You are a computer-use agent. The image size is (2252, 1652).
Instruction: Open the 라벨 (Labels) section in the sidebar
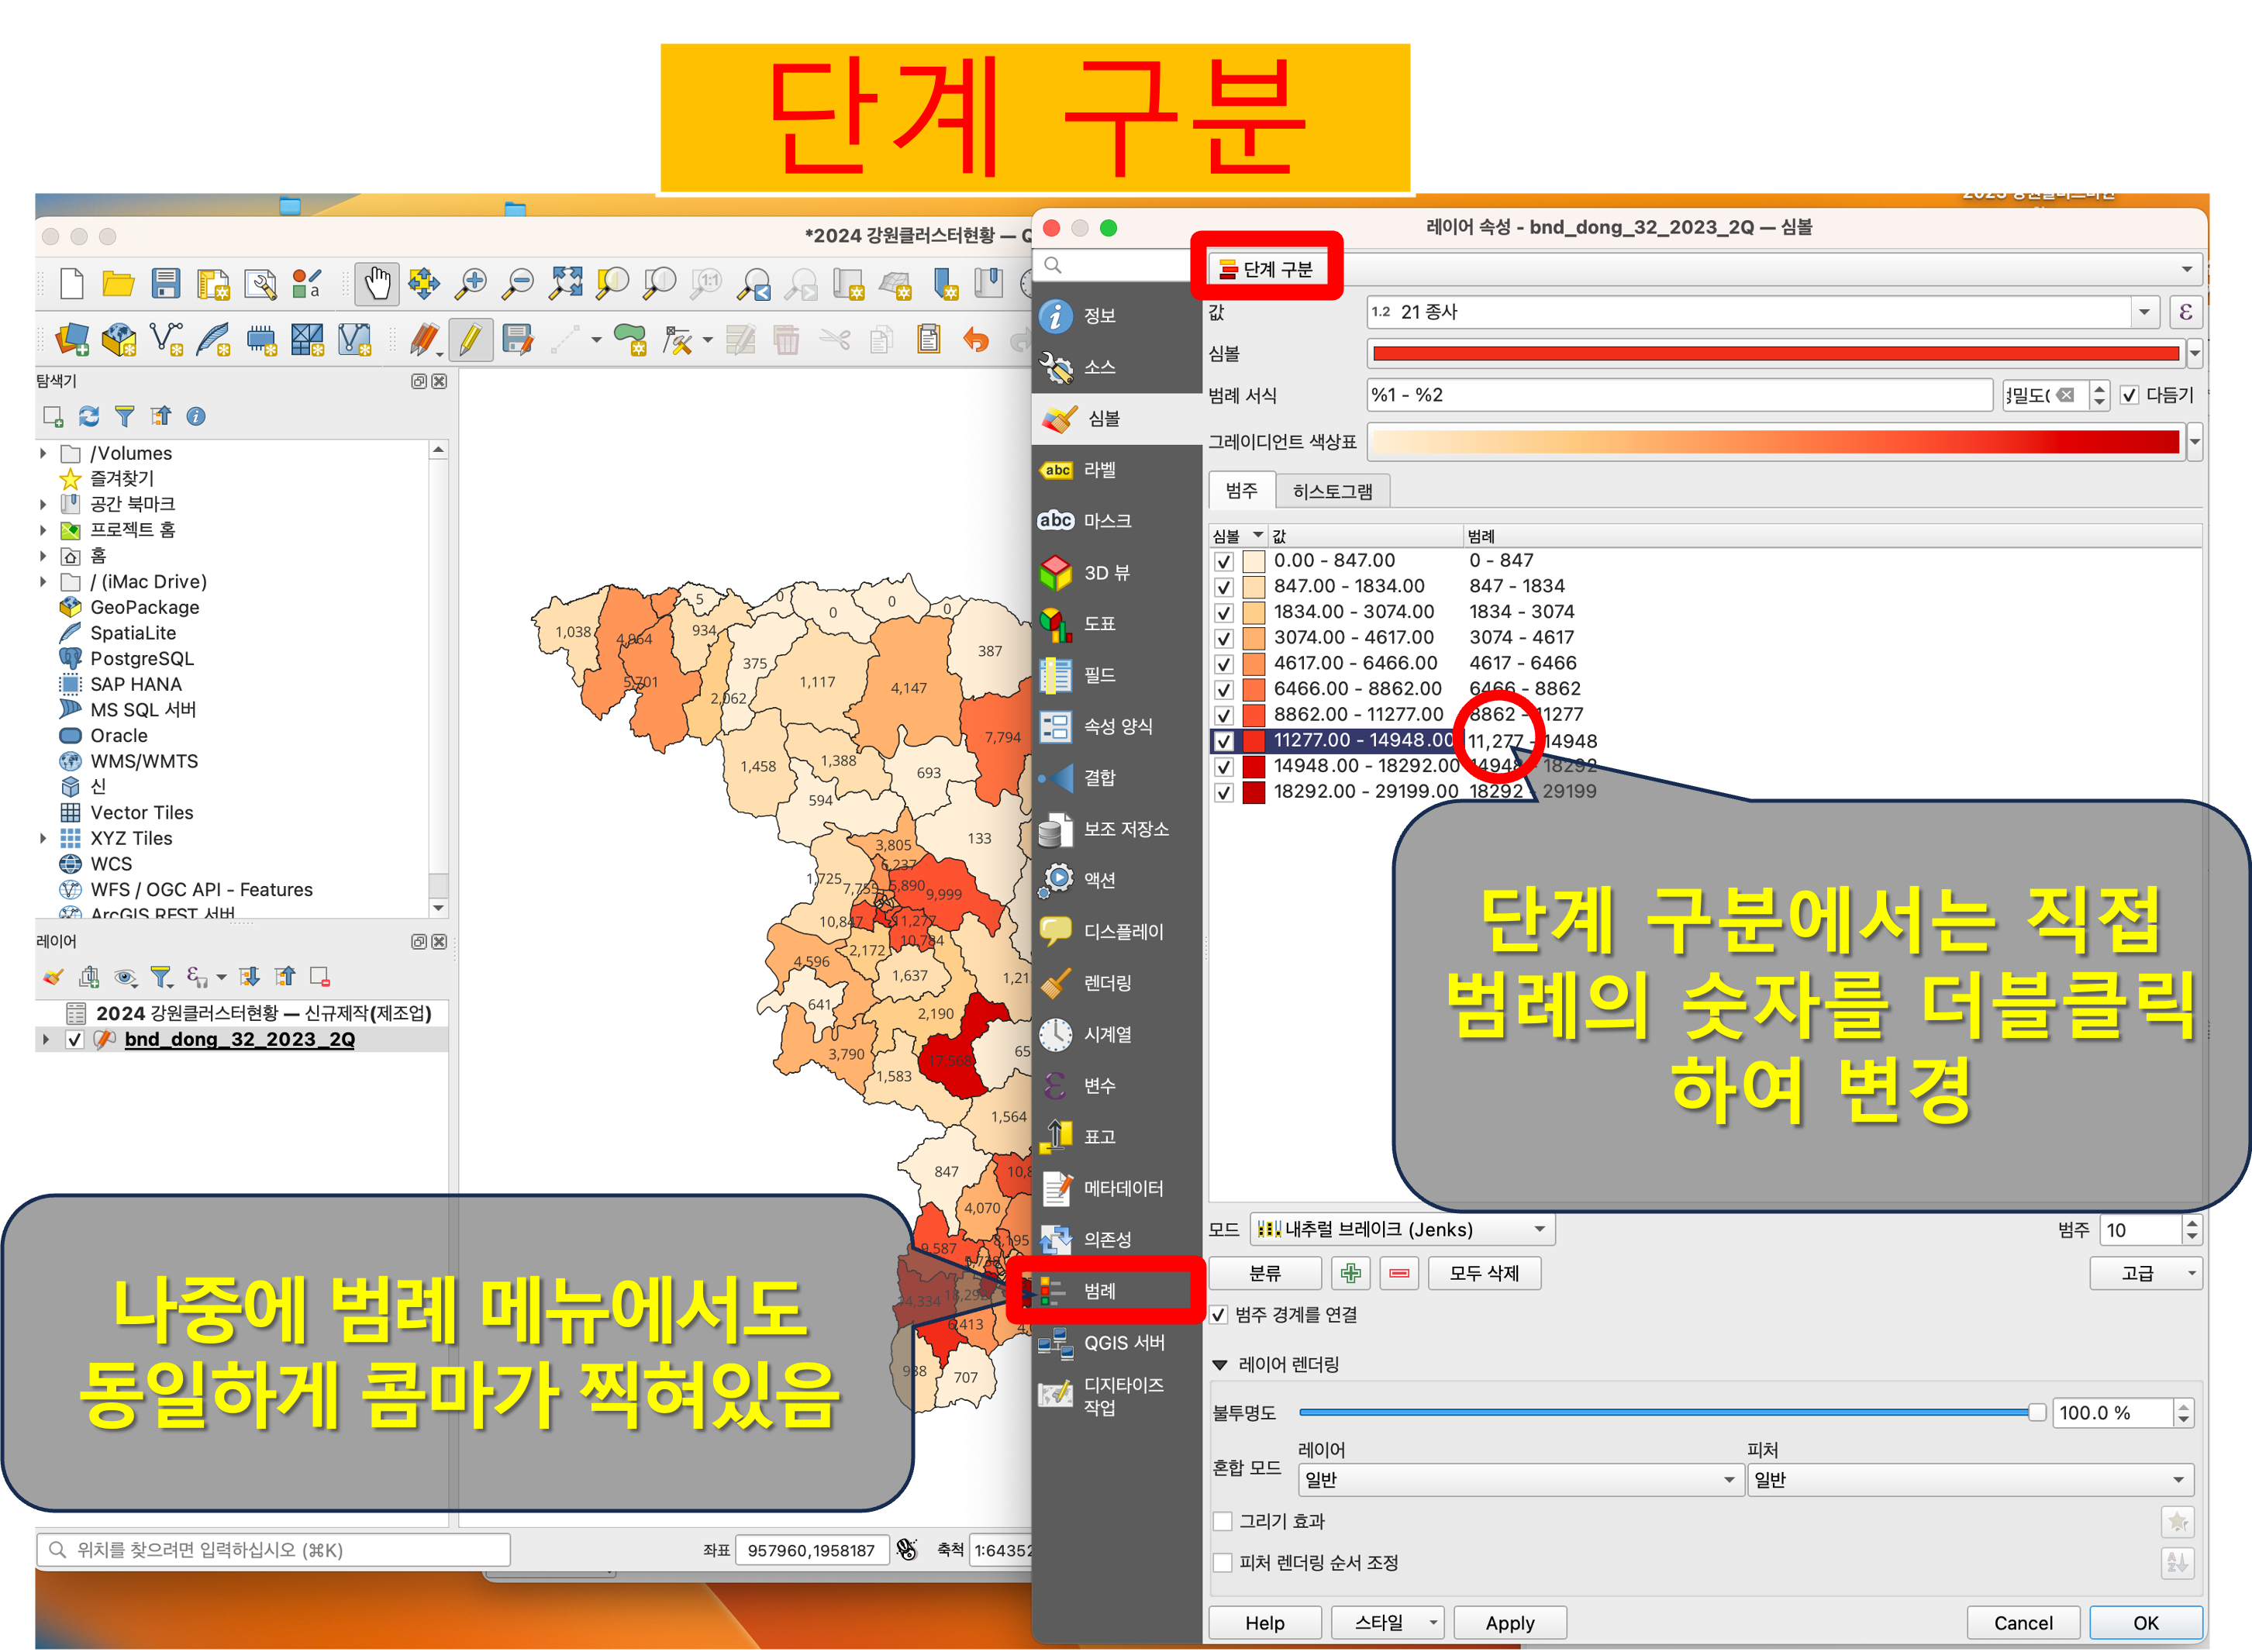point(1100,470)
